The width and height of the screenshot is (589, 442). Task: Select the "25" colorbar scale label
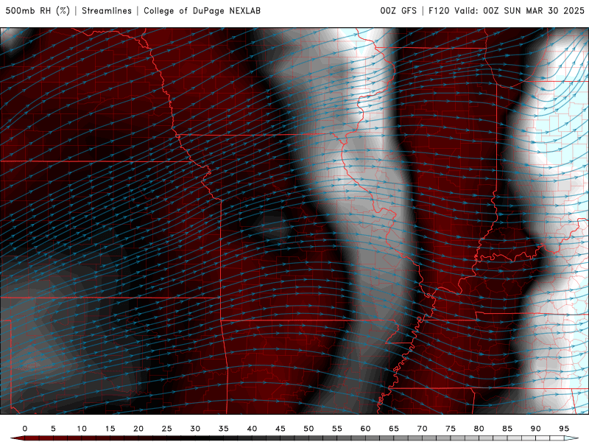[167, 429]
